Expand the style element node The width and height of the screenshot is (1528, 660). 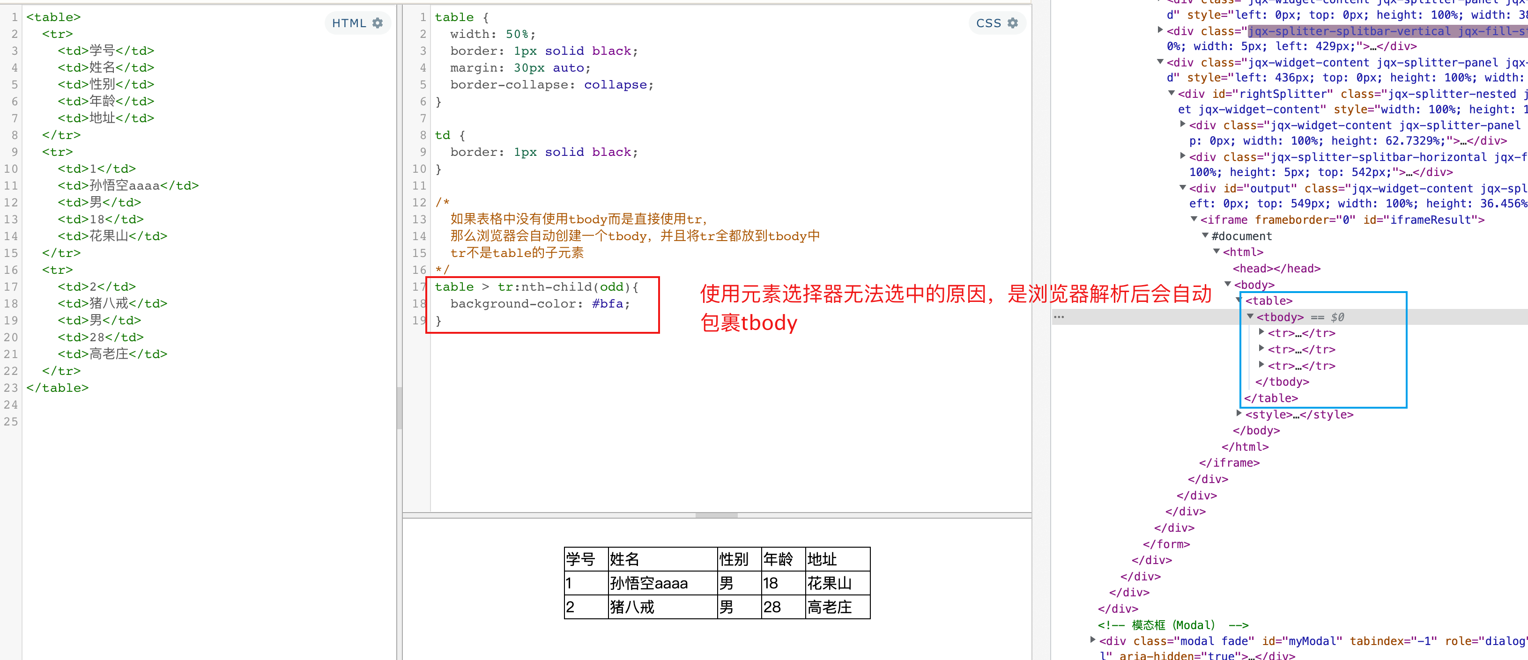click(x=1239, y=413)
